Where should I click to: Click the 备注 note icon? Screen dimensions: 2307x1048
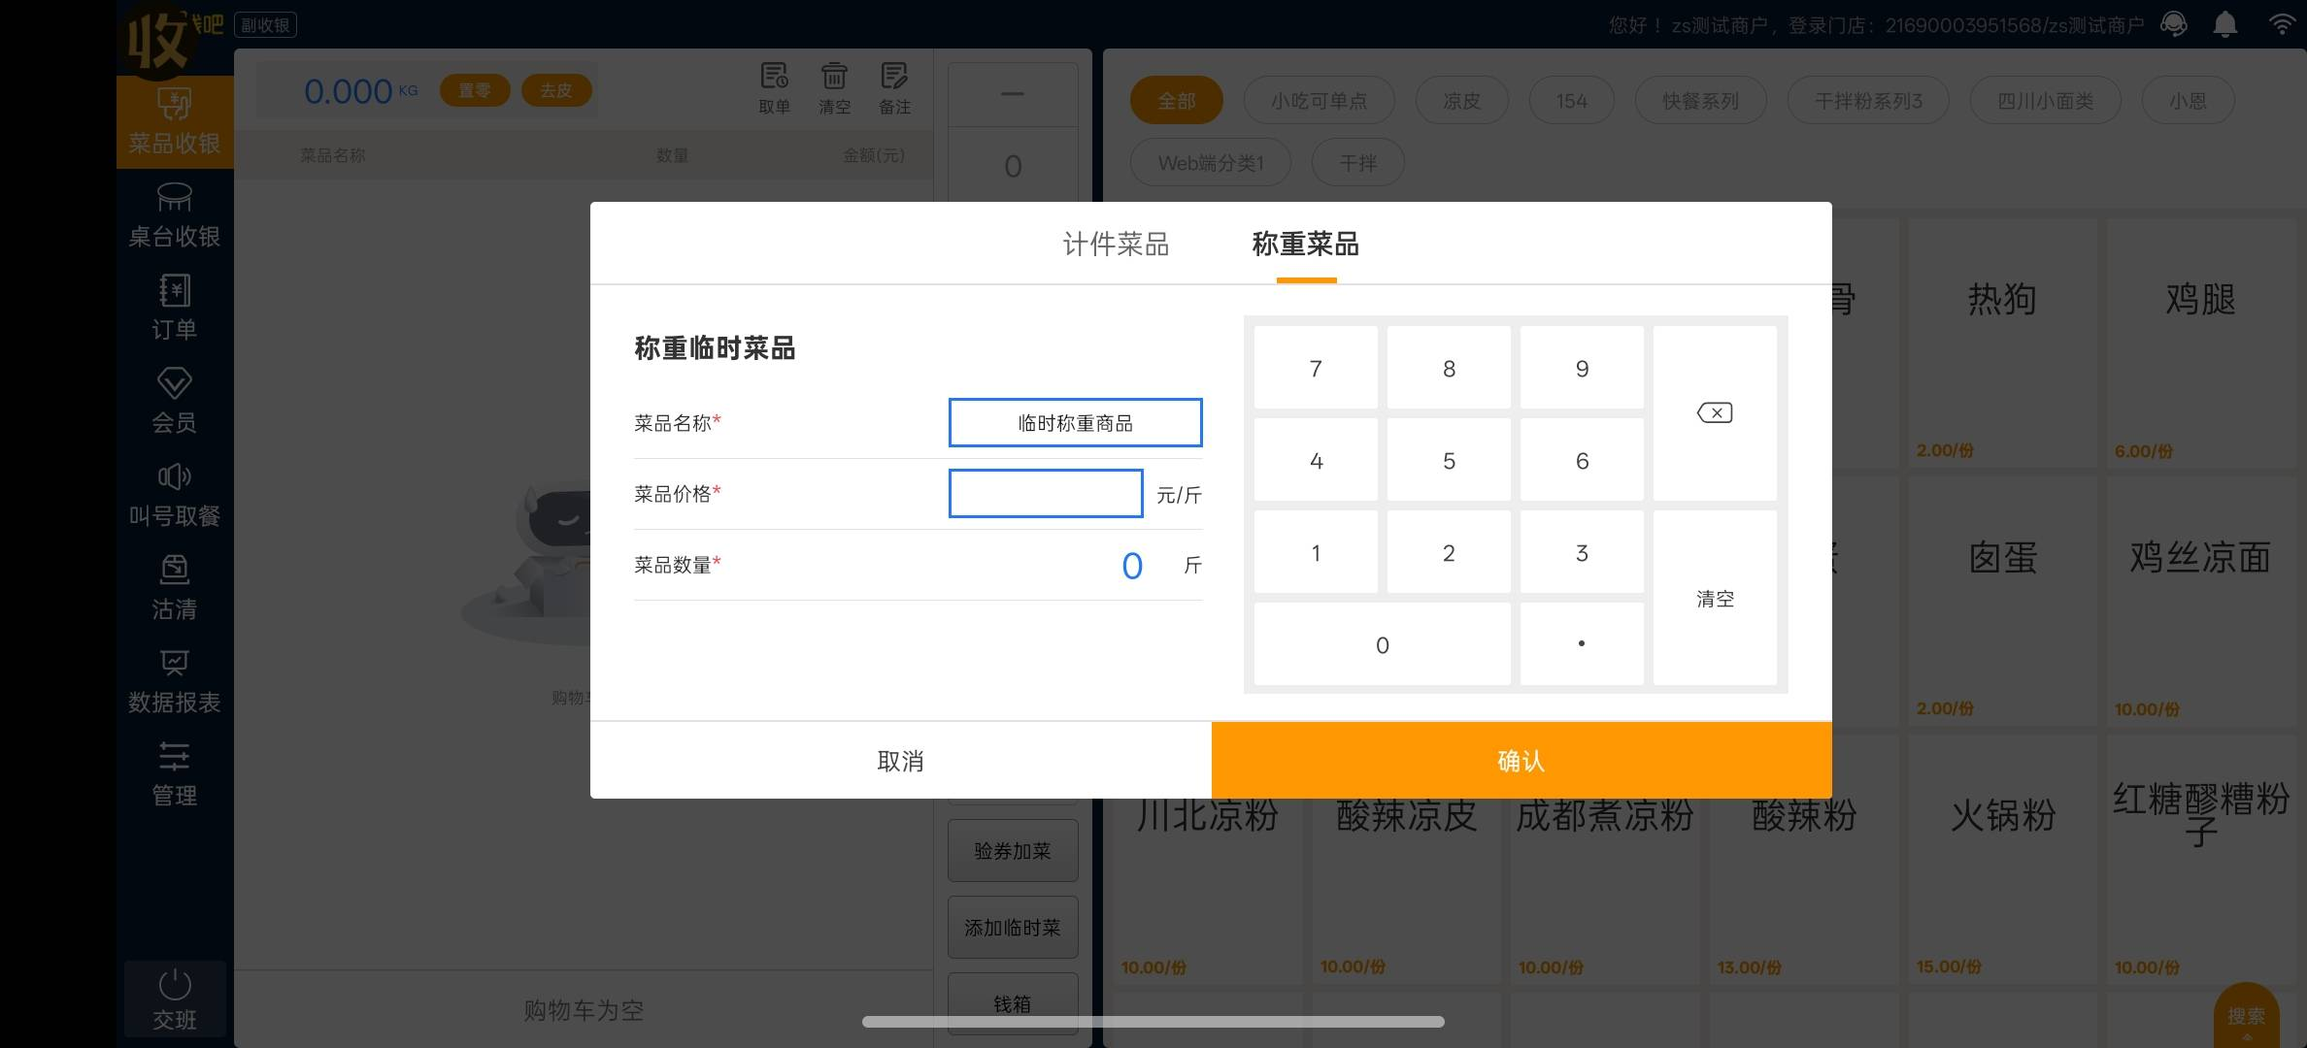click(x=894, y=76)
